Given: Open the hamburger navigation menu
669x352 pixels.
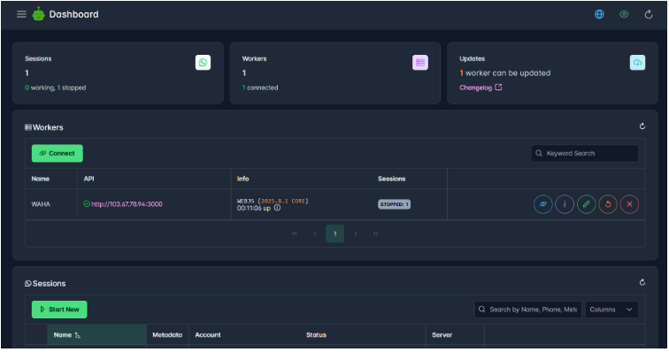Looking at the screenshot, I should click(x=21, y=14).
